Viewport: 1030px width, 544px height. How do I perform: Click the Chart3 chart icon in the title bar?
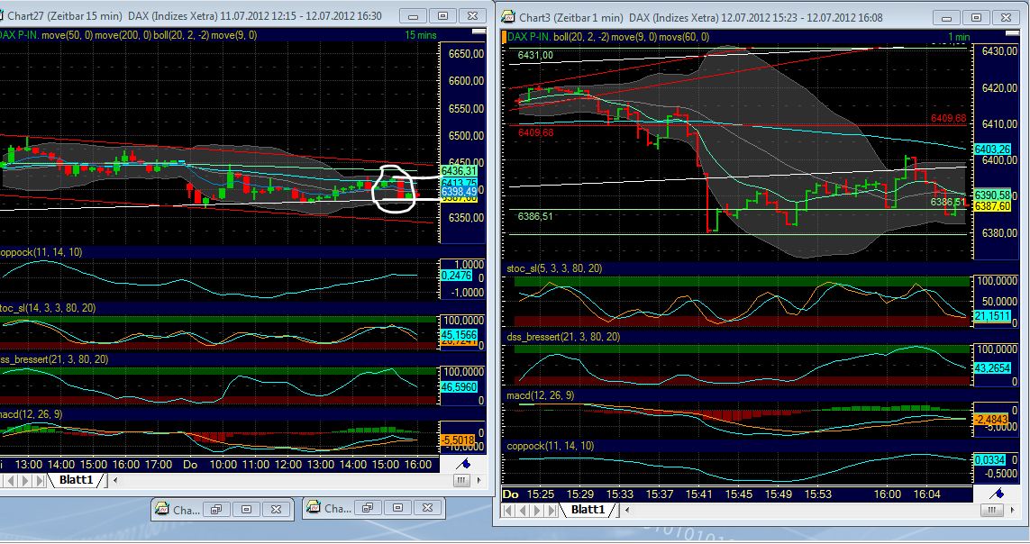(508, 16)
